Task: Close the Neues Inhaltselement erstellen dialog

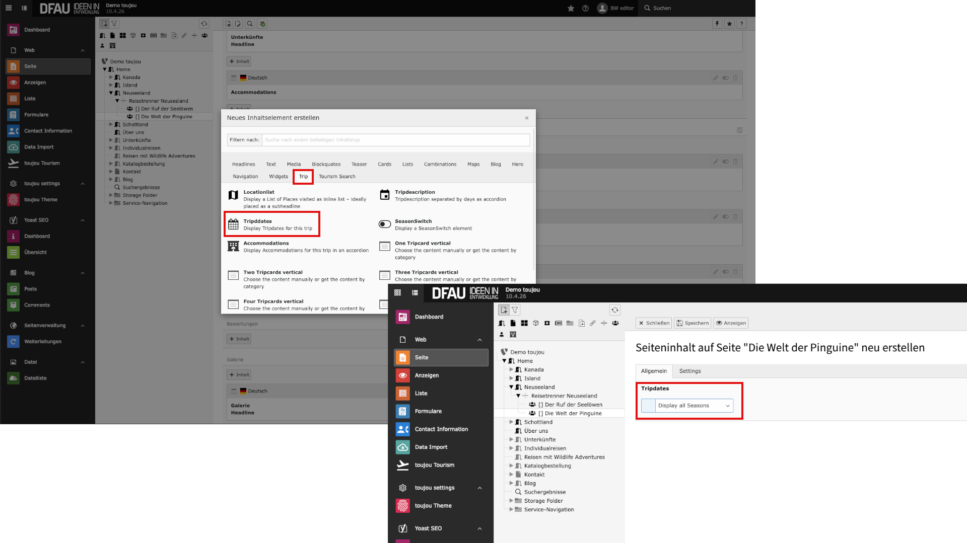Action: coord(527,118)
